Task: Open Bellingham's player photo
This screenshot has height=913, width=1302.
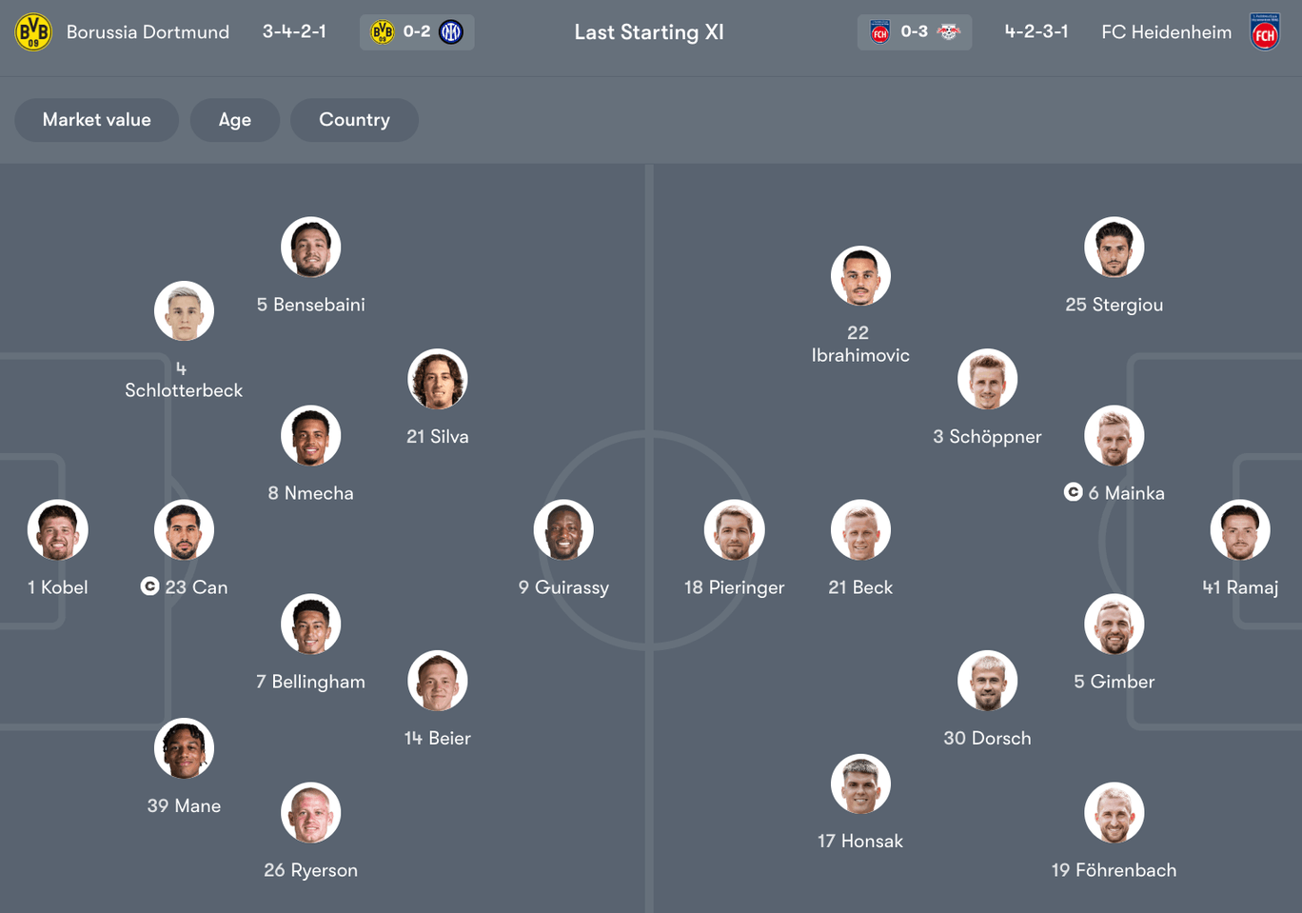Action: [x=310, y=625]
